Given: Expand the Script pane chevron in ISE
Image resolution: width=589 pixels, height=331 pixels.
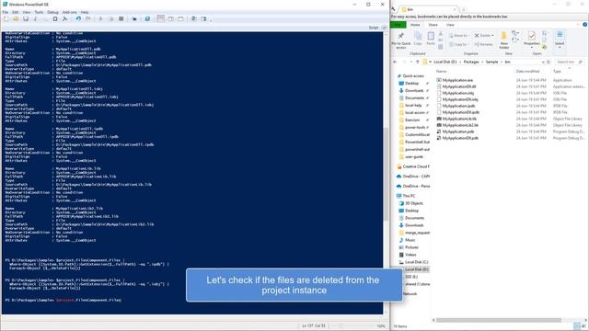Looking at the screenshot, I should tap(384, 28).
